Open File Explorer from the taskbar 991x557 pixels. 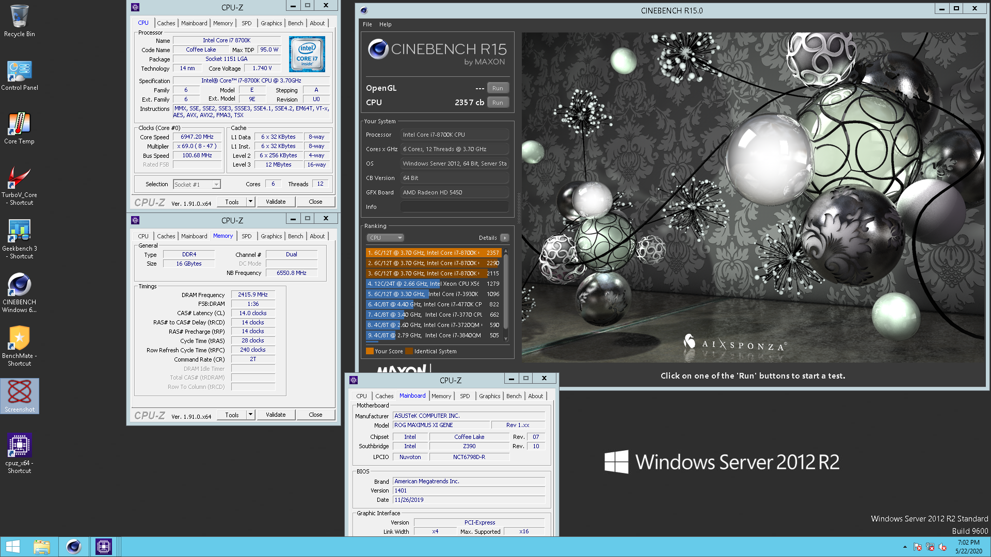[42, 547]
